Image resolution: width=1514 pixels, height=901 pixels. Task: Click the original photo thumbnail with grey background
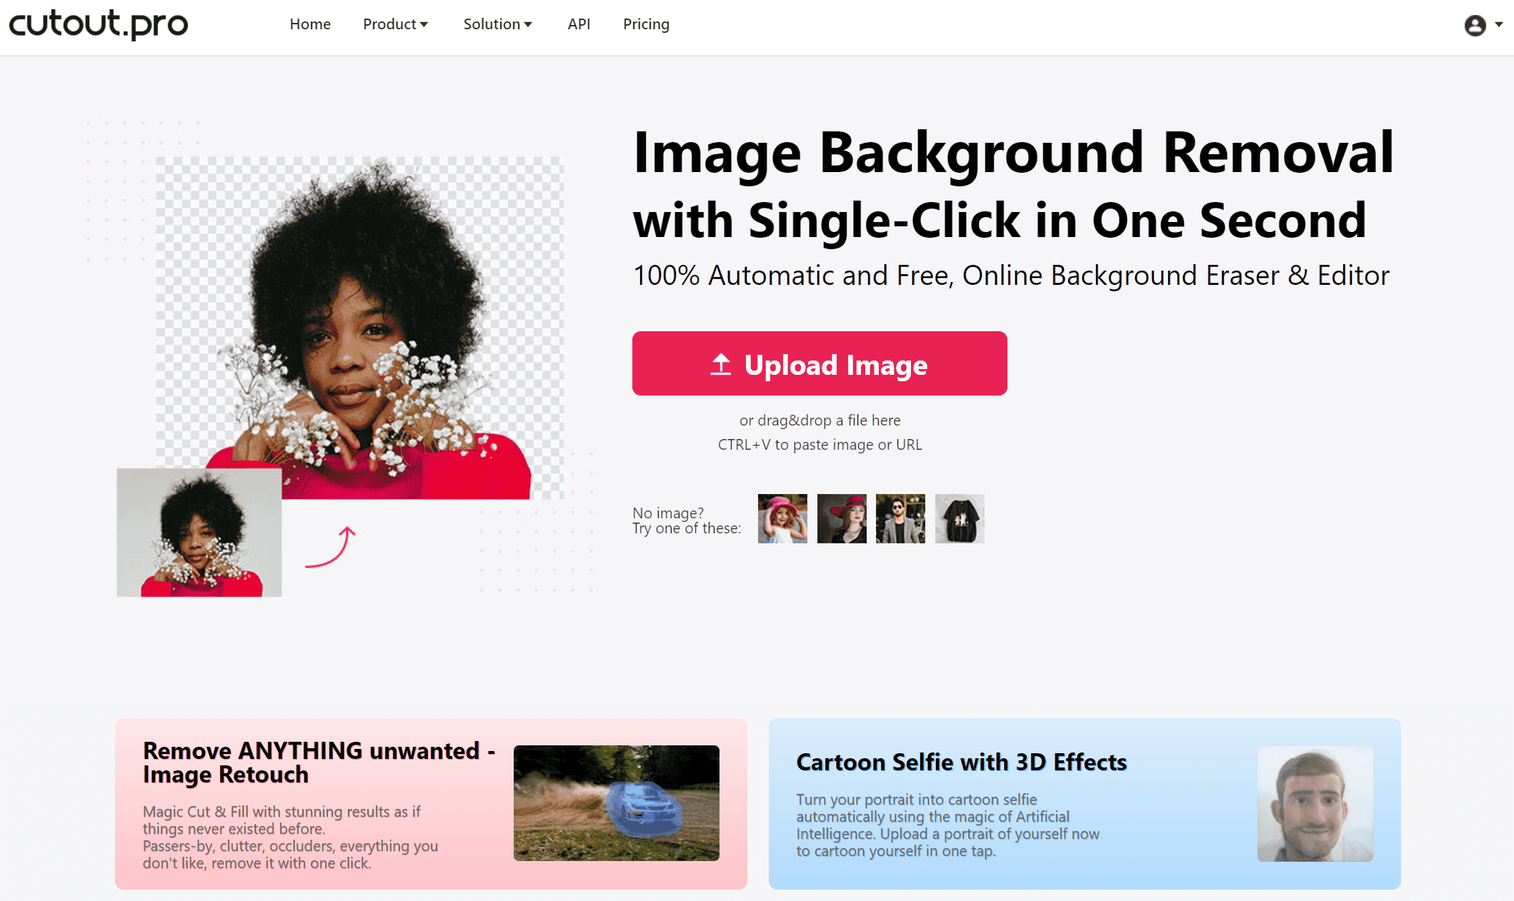pyautogui.click(x=199, y=533)
